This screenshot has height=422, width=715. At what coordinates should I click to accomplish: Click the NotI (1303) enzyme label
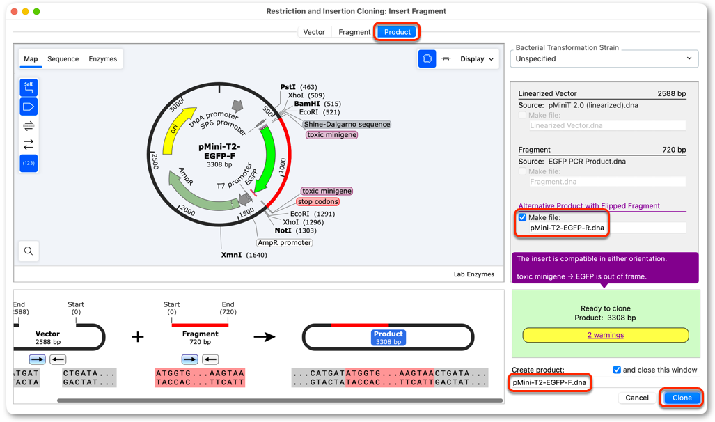pos(295,230)
